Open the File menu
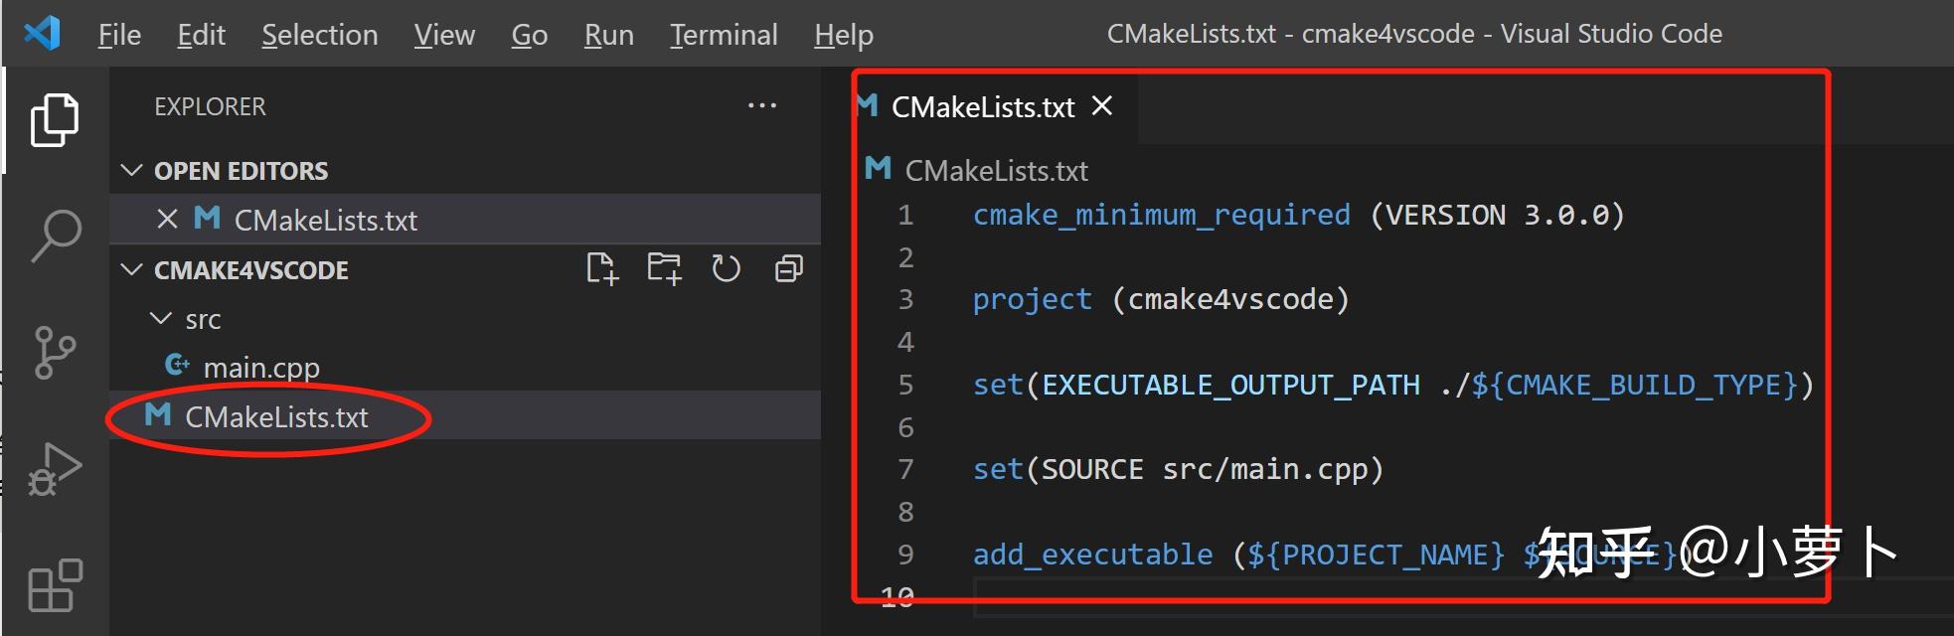 (x=119, y=35)
